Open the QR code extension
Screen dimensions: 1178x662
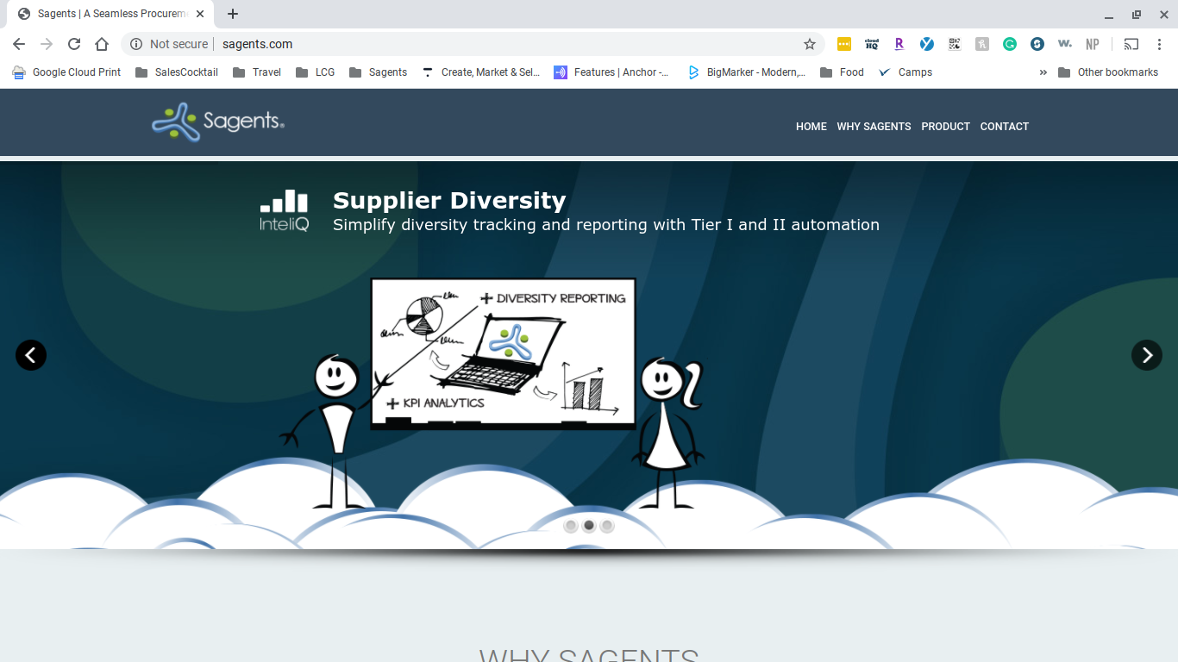955,44
